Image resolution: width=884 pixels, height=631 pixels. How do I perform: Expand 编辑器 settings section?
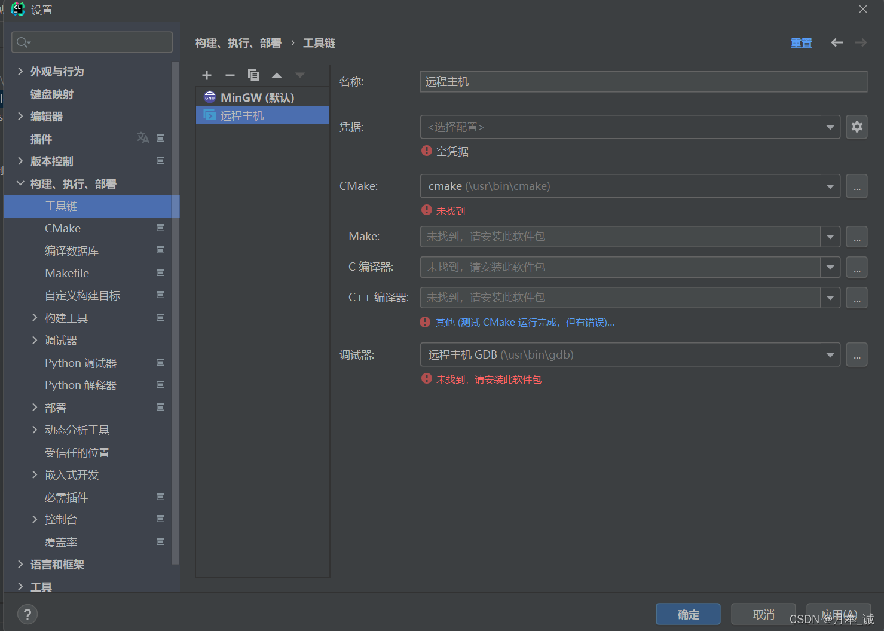pos(20,116)
